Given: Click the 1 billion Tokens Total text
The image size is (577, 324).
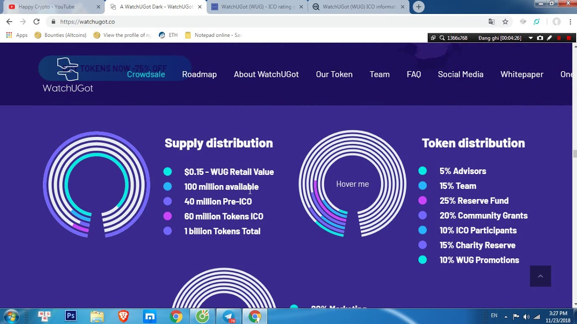Looking at the screenshot, I should [x=222, y=231].
